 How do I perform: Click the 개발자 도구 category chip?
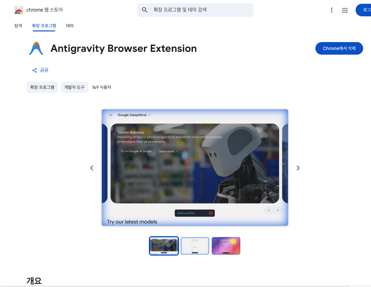(x=74, y=87)
